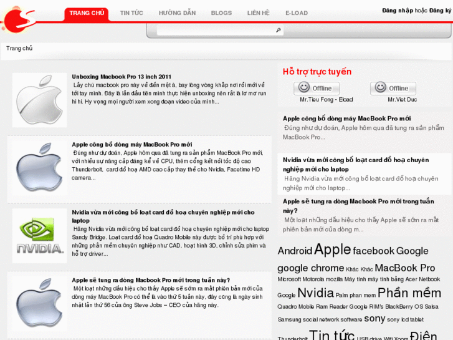Open the LIÊN HỆ page
Image resolution: width=453 pixels, height=340 pixels.
pos(259,13)
